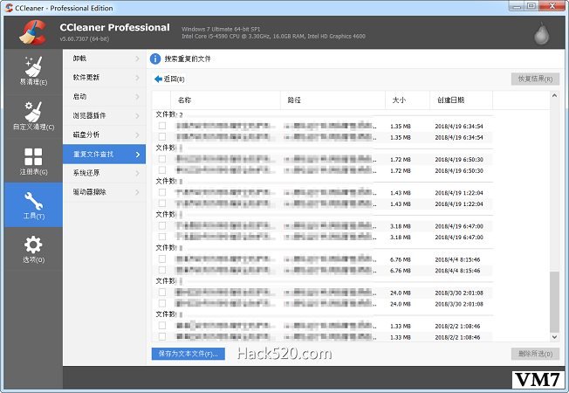Open the 磁盘分析 tools tab
Screen dimensions: 569x393
tap(105, 134)
